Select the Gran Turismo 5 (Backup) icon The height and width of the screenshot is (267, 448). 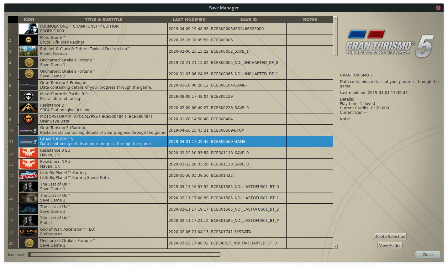tap(29, 130)
